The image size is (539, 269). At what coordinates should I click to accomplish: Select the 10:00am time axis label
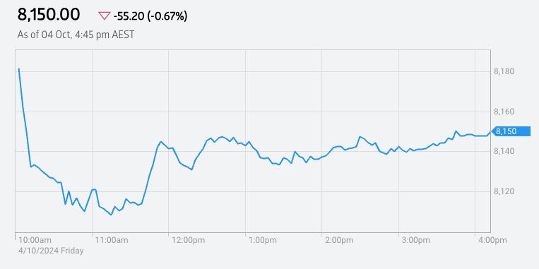click(35, 240)
